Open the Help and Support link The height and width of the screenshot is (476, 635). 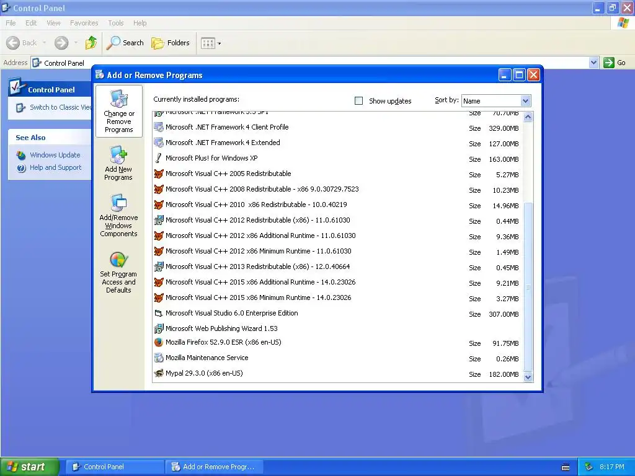point(55,167)
